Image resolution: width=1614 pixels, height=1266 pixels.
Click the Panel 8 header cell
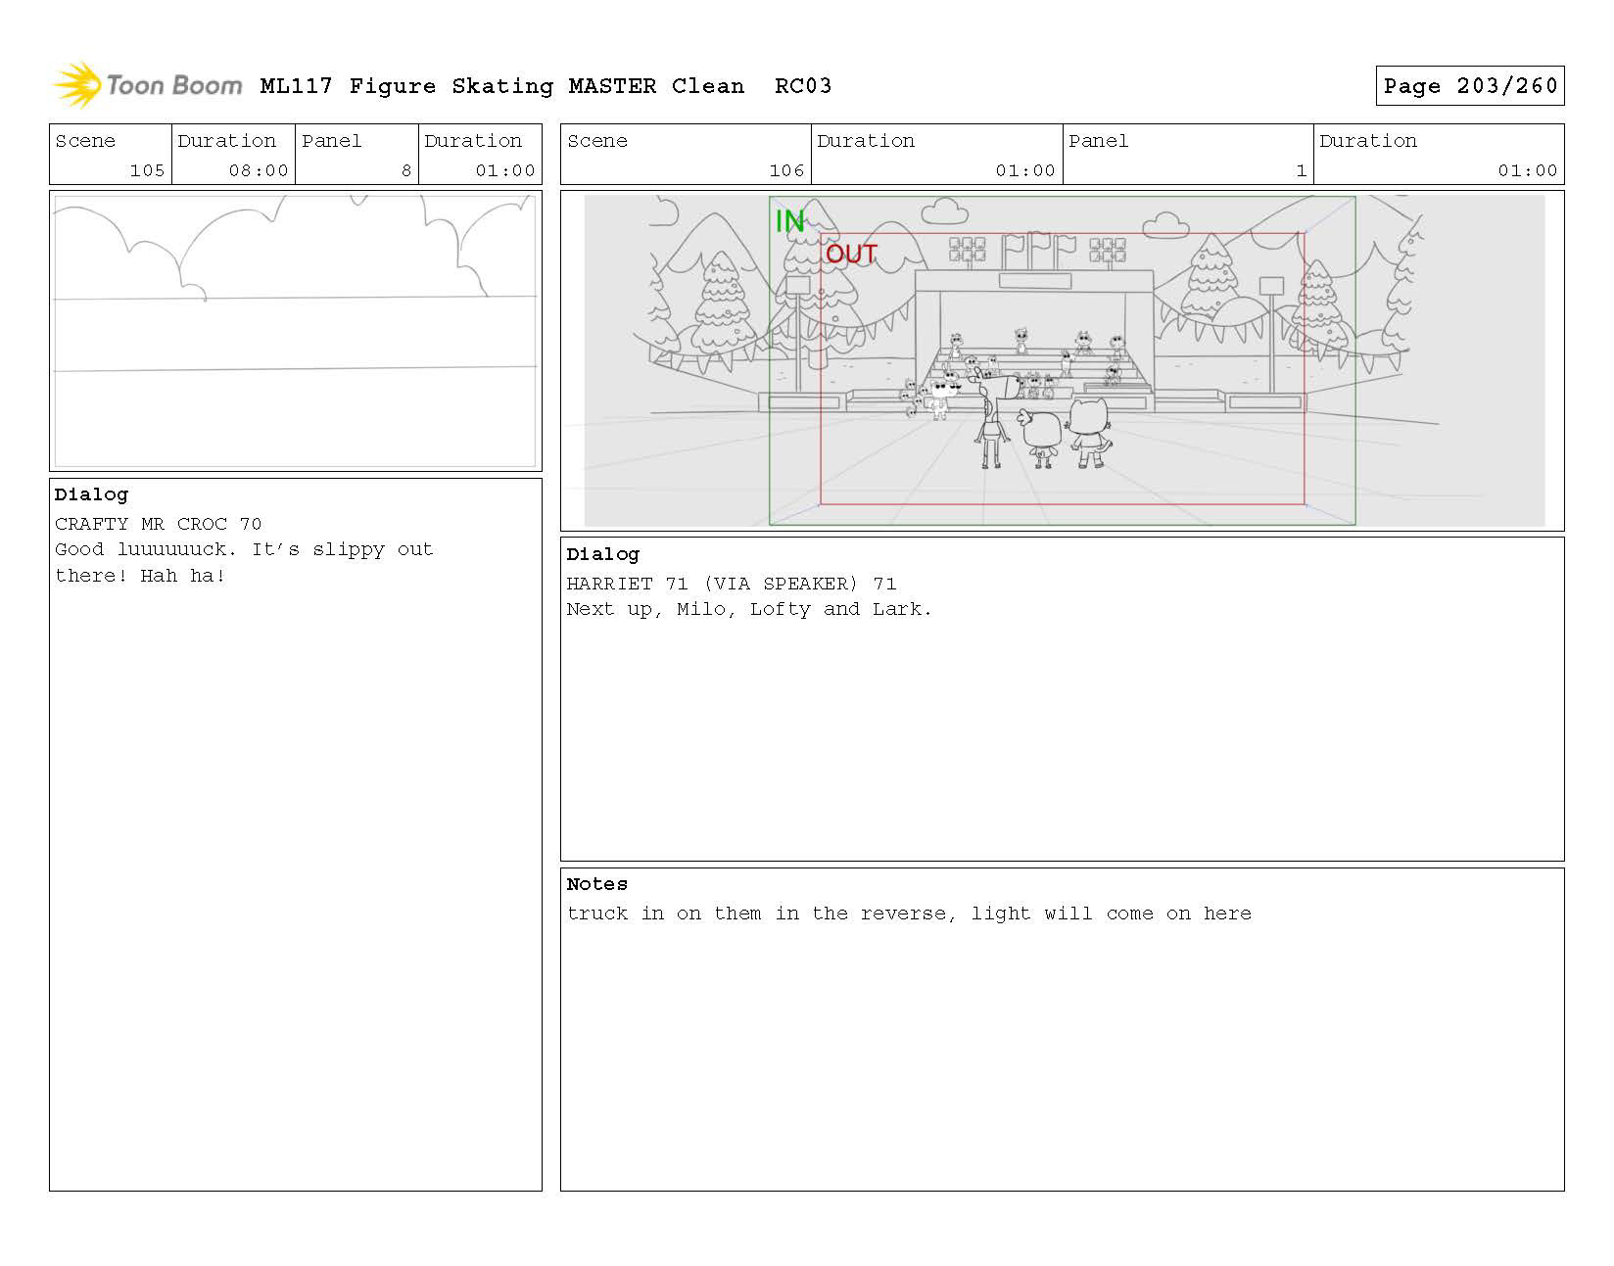click(x=356, y=155)
